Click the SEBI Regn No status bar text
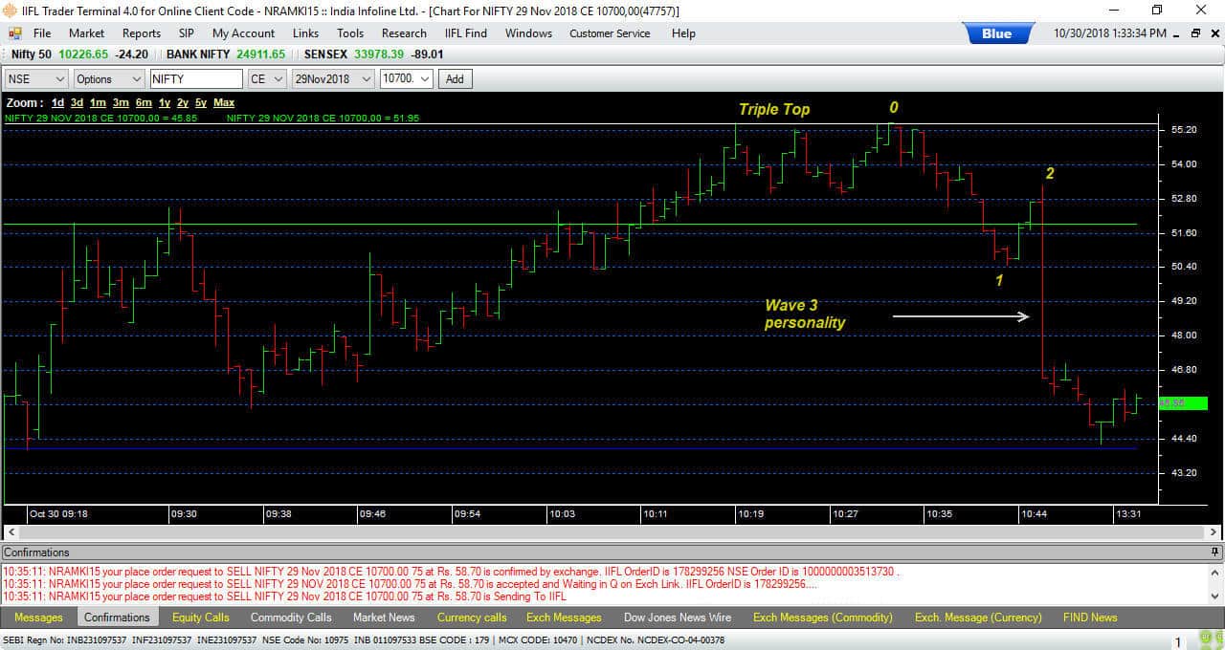This screenshot has height=650, width=1225. click(65, 640)
